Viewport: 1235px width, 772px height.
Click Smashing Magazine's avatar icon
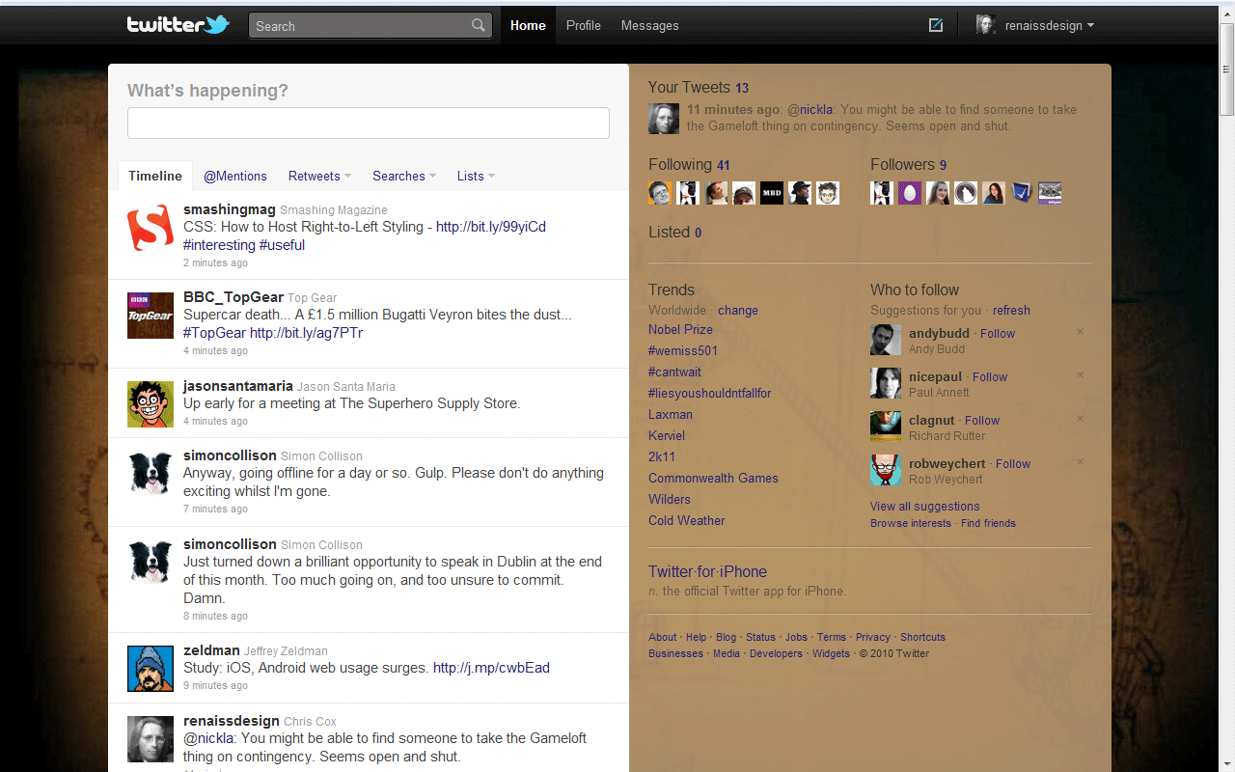click(x=151, y=228)
